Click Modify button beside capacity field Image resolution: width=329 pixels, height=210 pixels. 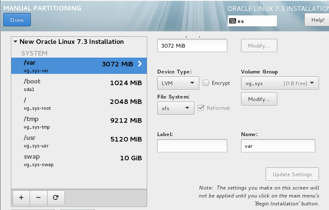[x=259, y=46]
